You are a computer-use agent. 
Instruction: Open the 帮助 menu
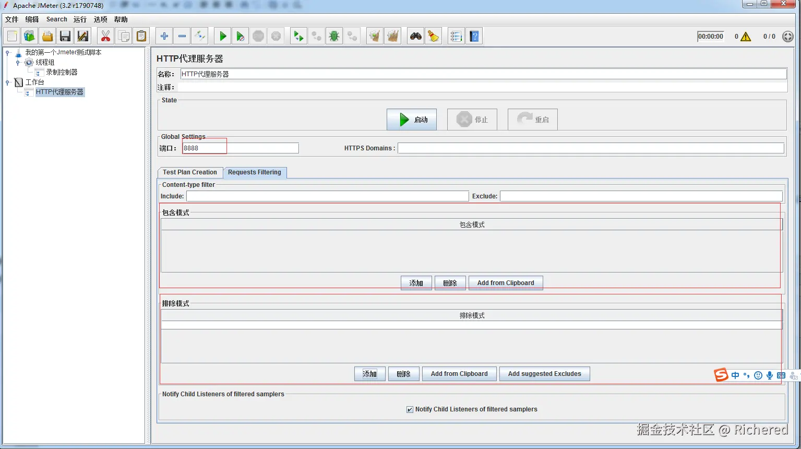121,19
